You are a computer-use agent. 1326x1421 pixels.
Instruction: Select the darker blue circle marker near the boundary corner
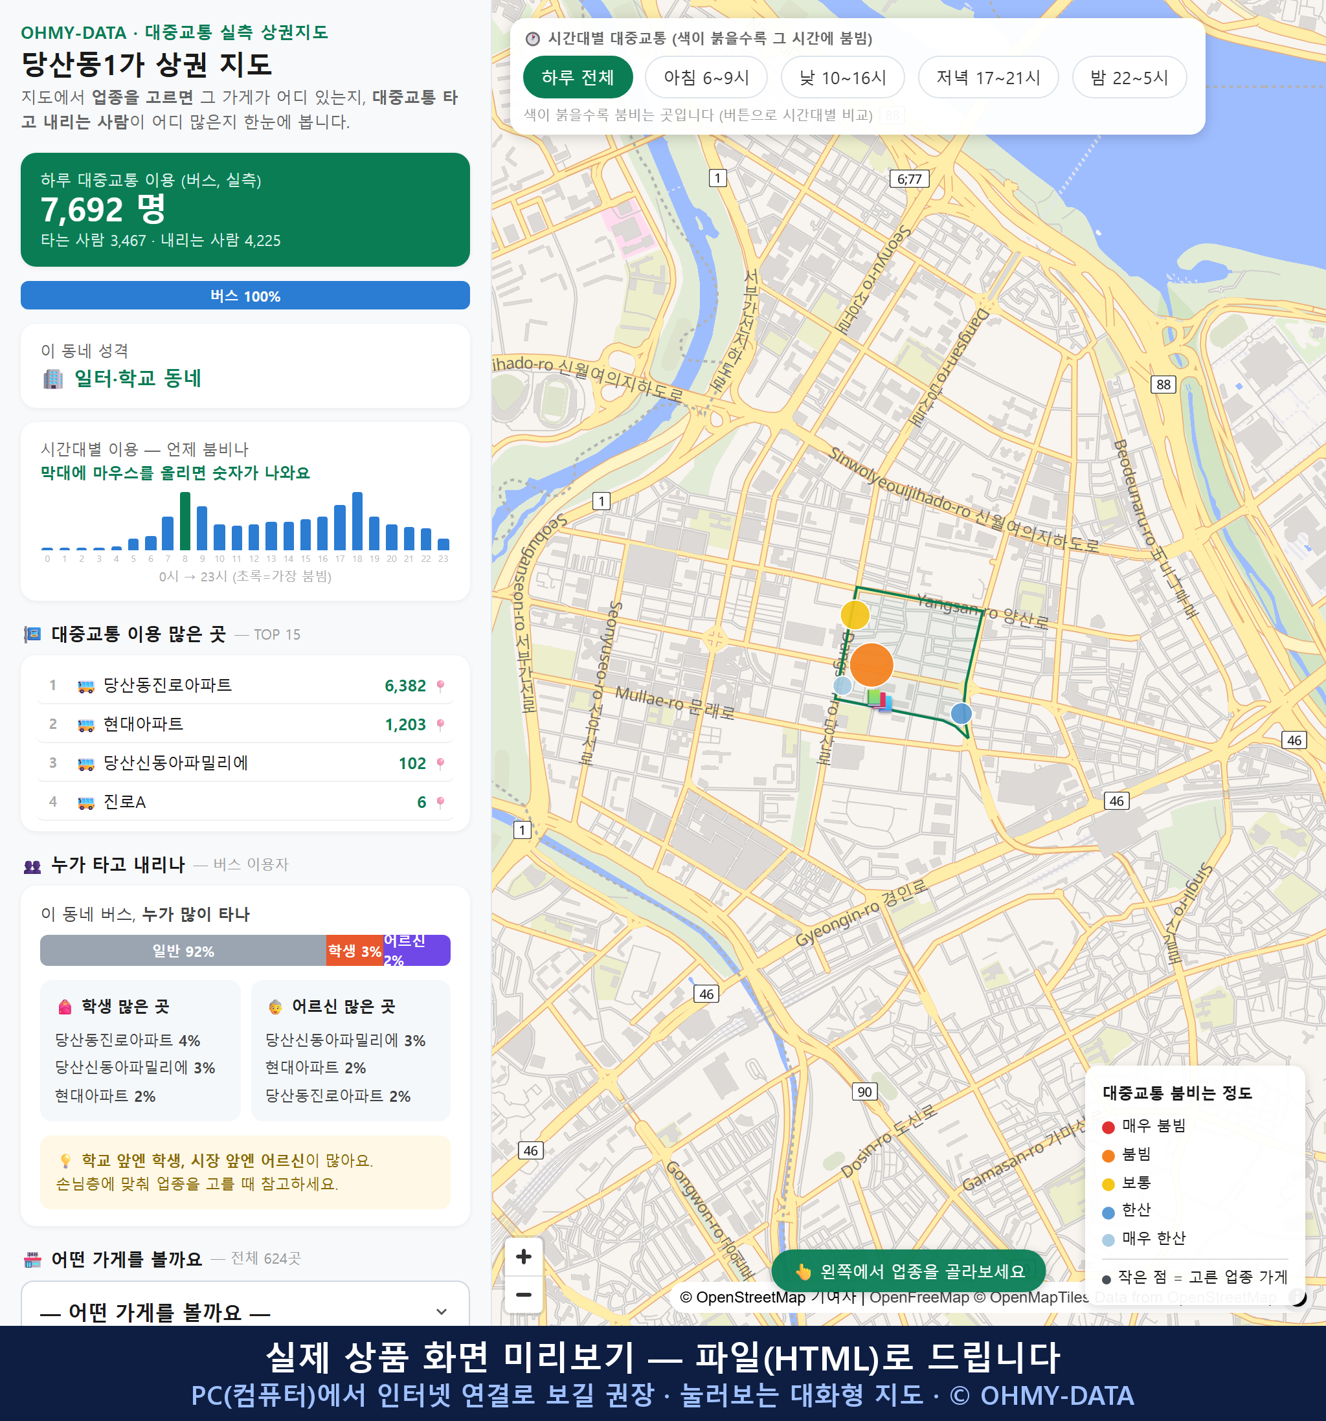961,713
